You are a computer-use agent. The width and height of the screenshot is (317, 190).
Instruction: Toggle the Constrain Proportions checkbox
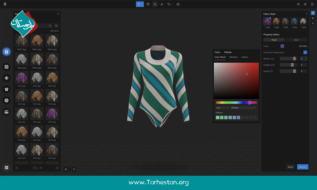tap(305, 52)
